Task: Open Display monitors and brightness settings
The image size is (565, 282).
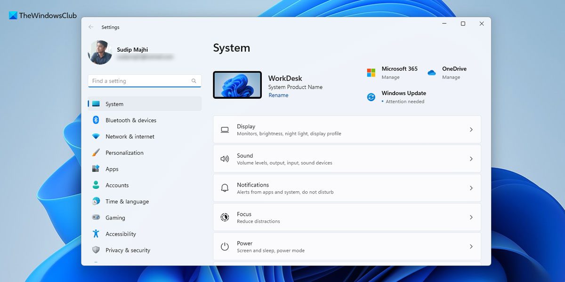Action: [x=347, y=129]
